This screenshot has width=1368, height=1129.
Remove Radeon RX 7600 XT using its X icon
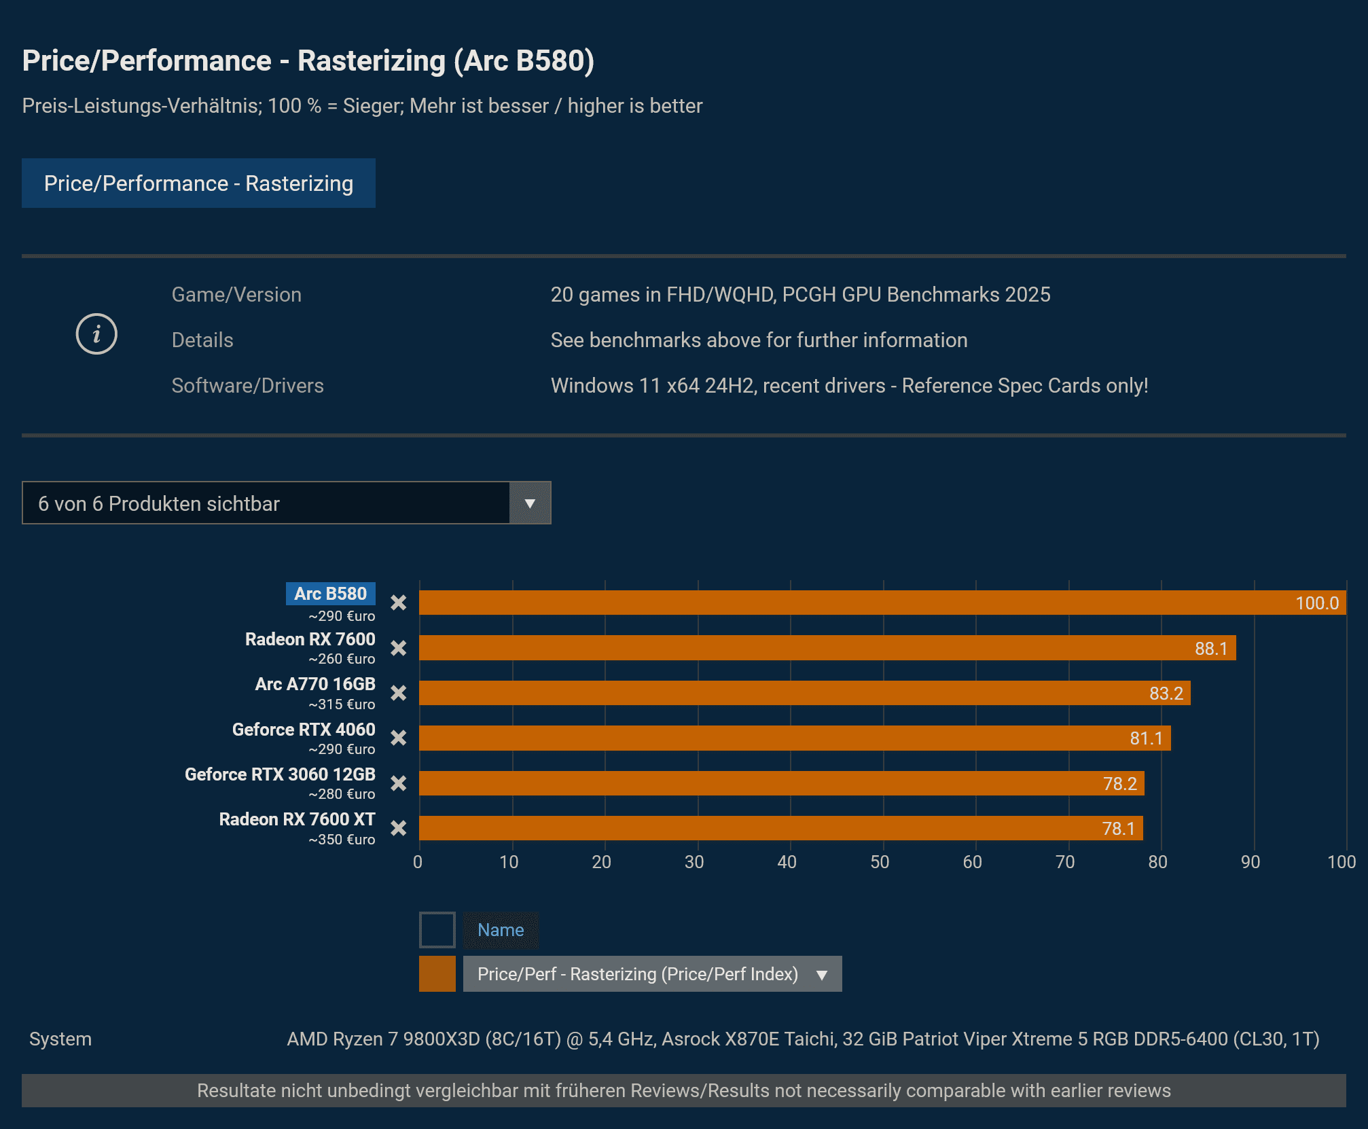point(399,828)
